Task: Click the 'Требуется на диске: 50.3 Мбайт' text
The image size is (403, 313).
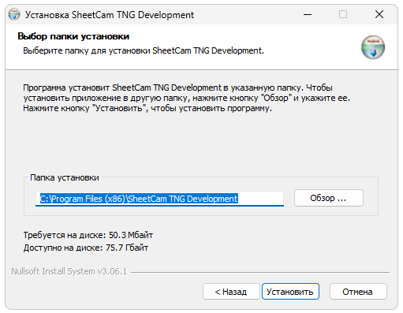Action: coord(88,235)
